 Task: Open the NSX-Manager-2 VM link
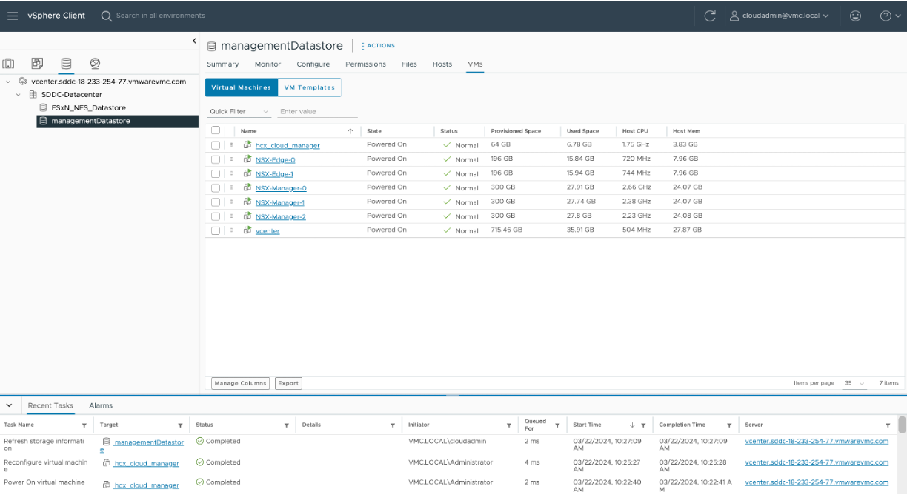coord(281,216)
